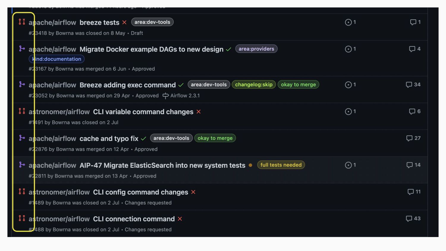The width and height of the screenshot is (446, 251).
Task: Click linked issue icon on Breeze exec row
Action: pos(348,85)
